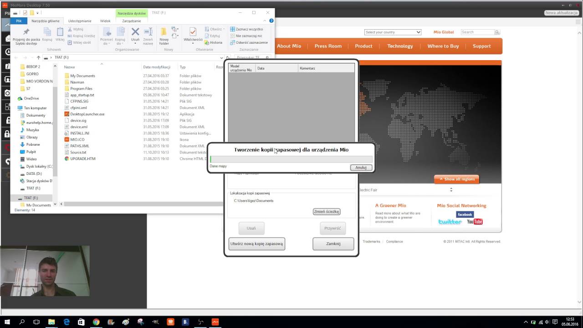Click the search magnifier icon on Mio website

tap(497, 32)
